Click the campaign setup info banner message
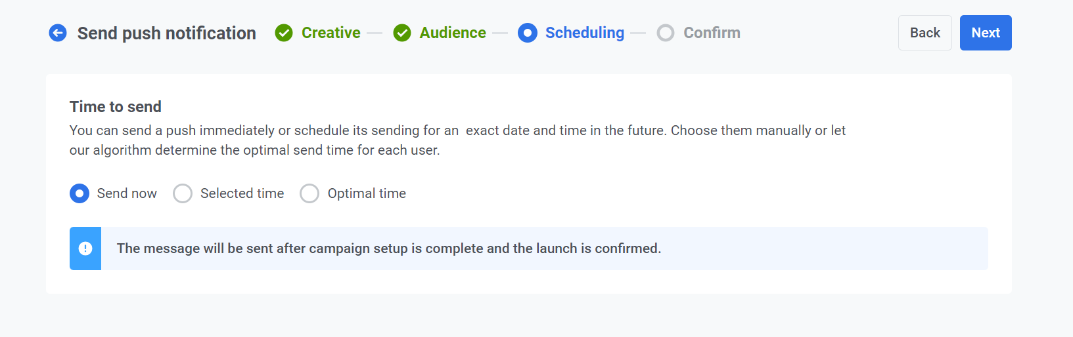Image resolution: width=1073 pixels, height=337 pixels. 388,248
